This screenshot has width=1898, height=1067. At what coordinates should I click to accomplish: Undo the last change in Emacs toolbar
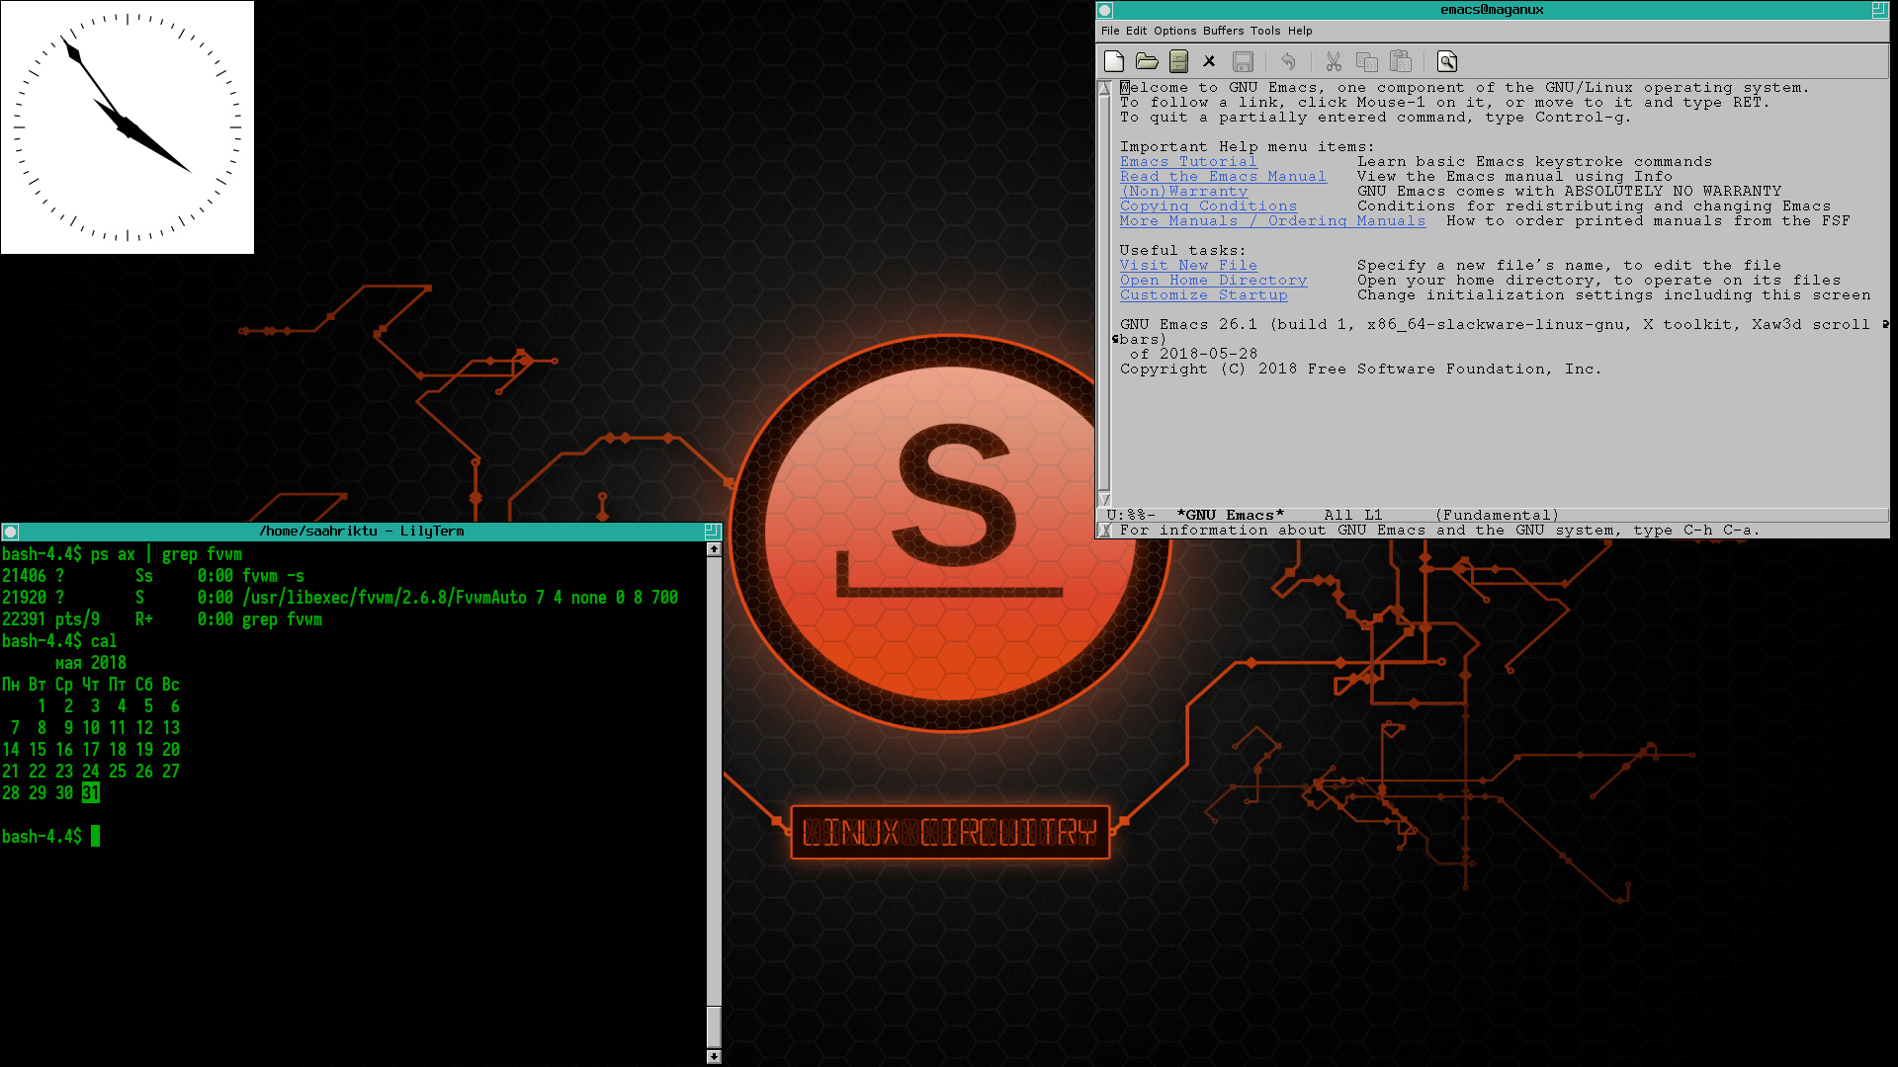coord(1288,61)
